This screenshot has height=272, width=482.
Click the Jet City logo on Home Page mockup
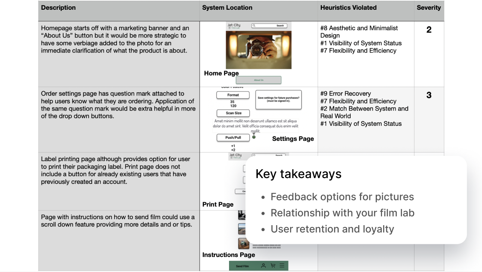[x=234, y=26]
